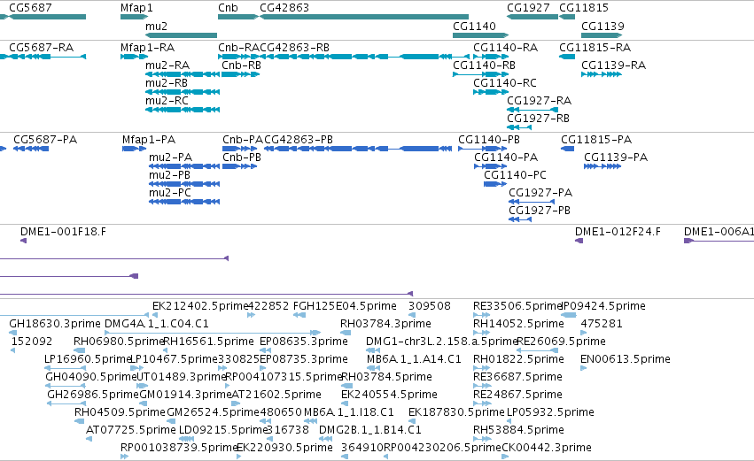The image size is (754, 461).
Task: Select the Cnb-PA protein label
Action: point(243,140)
